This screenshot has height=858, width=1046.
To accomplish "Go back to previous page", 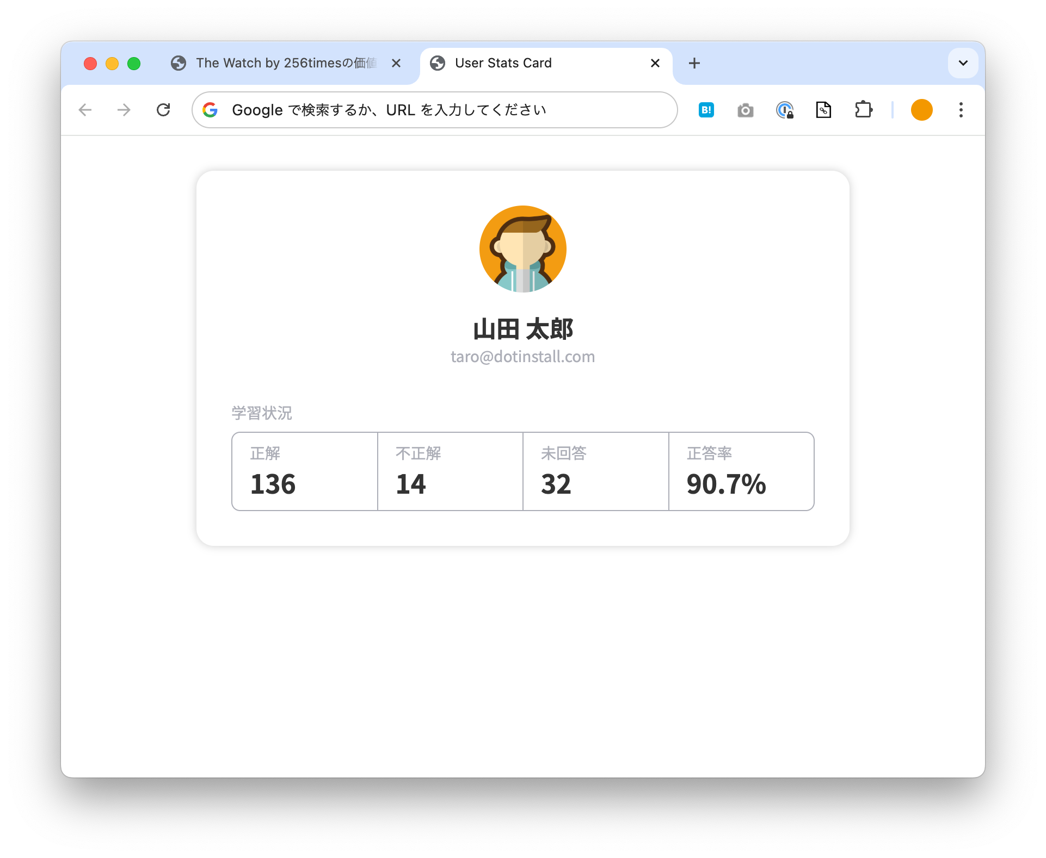I will coord(85,110).
